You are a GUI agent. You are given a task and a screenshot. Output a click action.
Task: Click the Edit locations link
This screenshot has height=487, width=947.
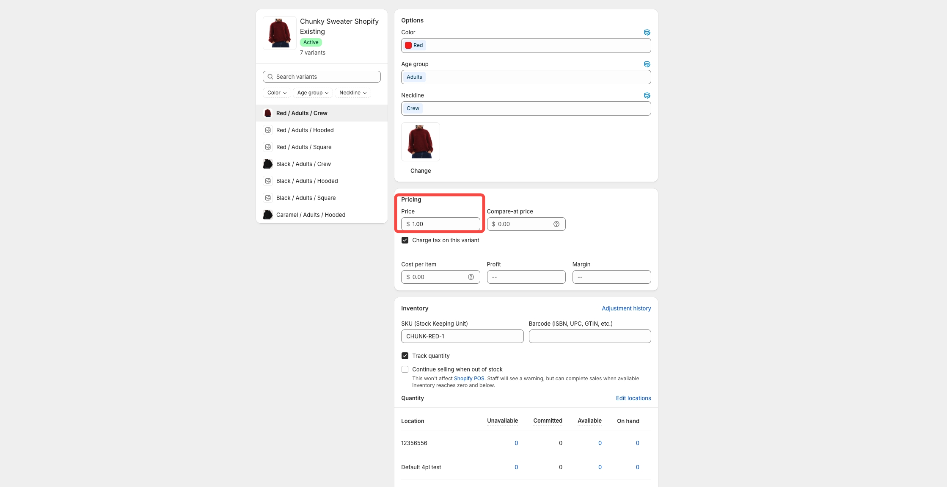tap(633, 398)
